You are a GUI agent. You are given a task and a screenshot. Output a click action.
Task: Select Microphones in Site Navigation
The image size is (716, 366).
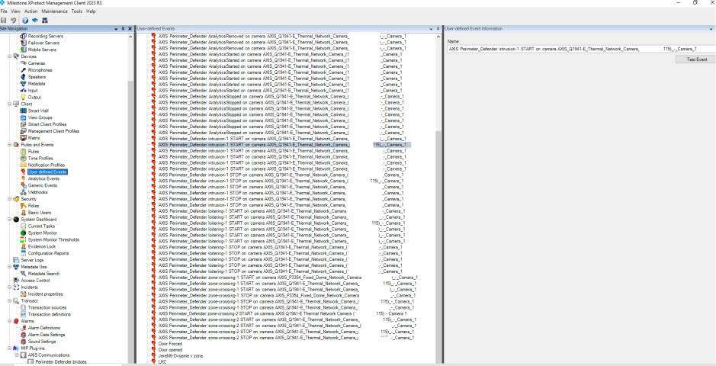coord(40,69)
